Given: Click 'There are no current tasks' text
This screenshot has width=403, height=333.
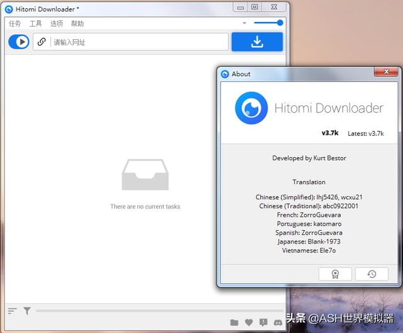Looking at the screenshot, I should coord(145,207).
